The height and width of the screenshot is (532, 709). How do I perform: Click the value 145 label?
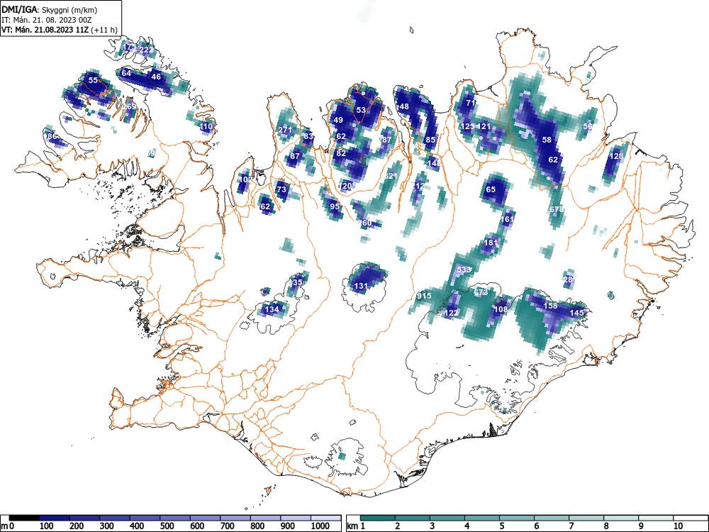577,313
